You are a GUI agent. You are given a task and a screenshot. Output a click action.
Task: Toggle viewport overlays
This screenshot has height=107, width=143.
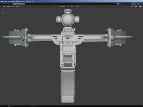coord(140,7)
